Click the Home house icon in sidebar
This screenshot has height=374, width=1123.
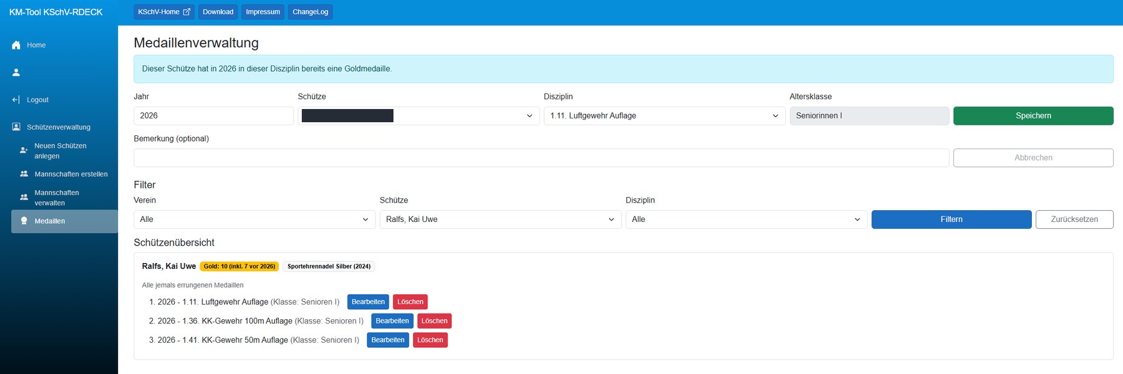tap(16, 45)
